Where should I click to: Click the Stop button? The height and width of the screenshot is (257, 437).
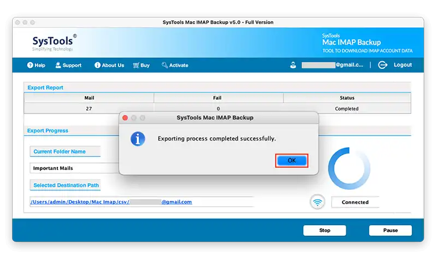coord(324,230)
